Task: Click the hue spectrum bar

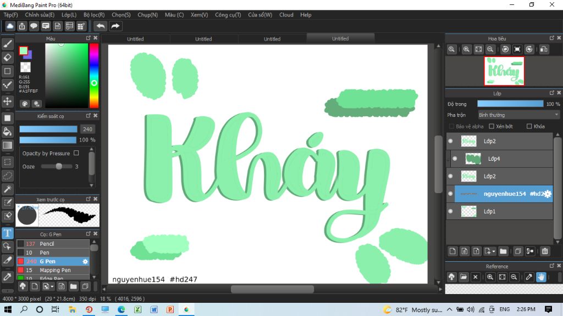Action: pyautogui.click(x=93, y=76)
